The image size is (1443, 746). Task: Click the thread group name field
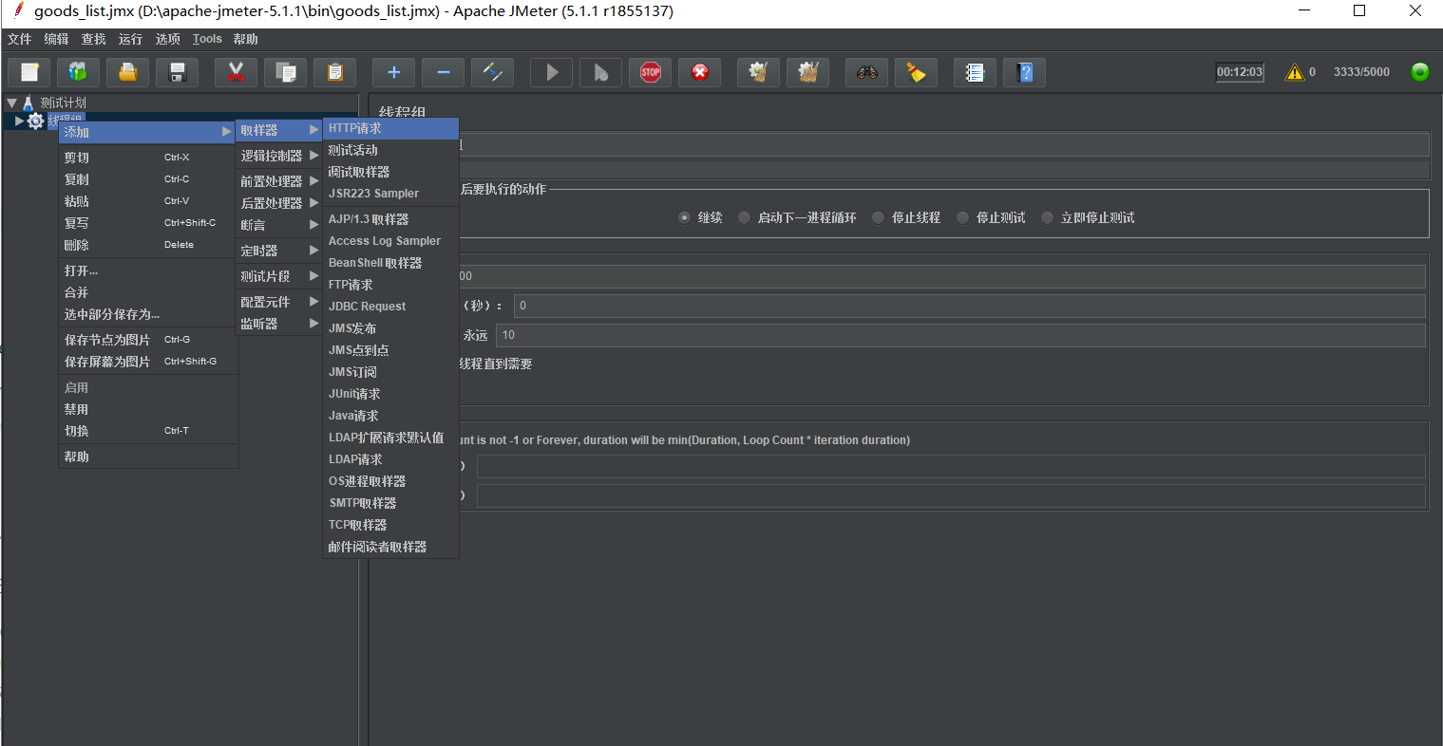pyautogui.click(x=942, y=144)
